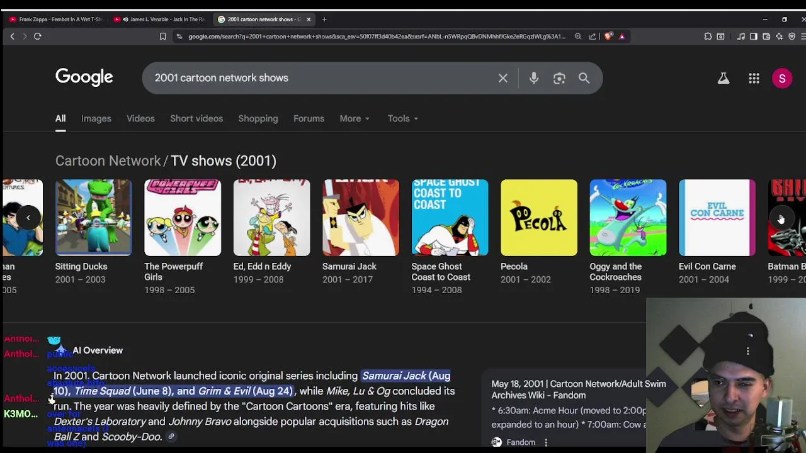Image resolution: width=806 pixels, height=453 pixels.
Task: Open the Extensions puzzle-piece icon
Action: point(708,36)
